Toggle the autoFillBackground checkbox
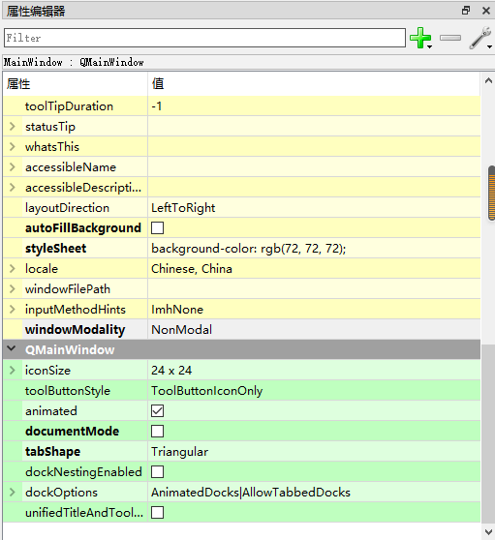Image resolution: width=495 pixels, height=540 pixels. (157, 228)
